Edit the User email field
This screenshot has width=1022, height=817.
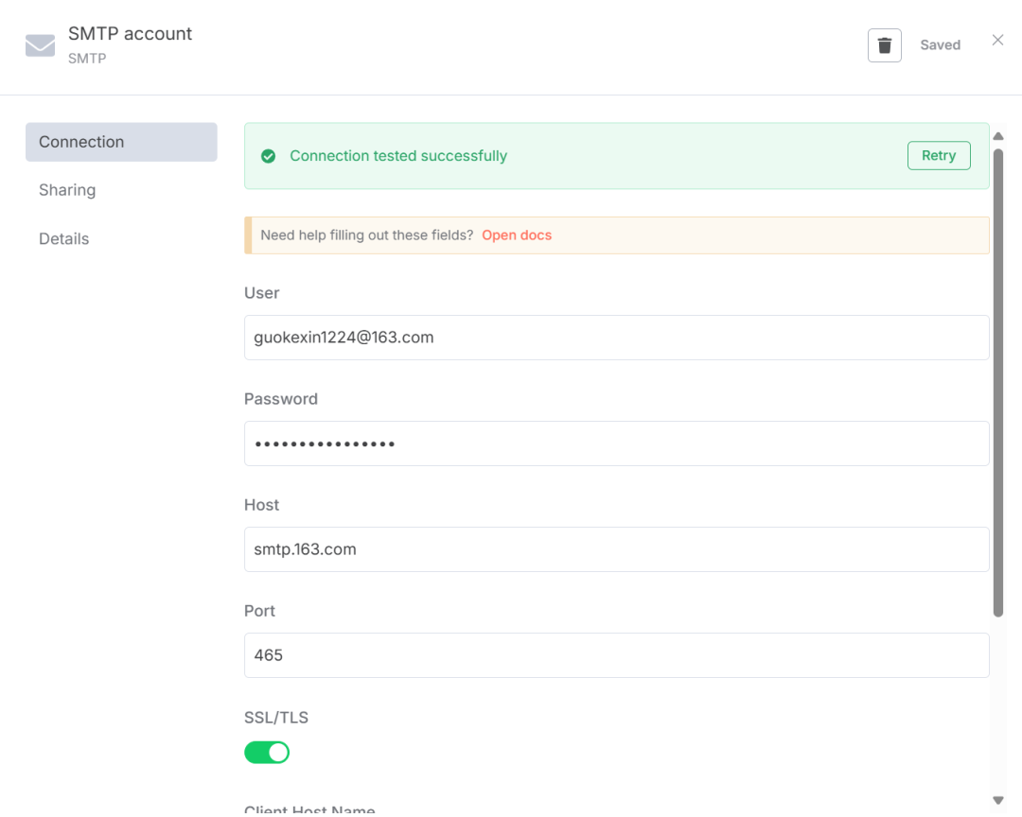[x=617, y=338]
